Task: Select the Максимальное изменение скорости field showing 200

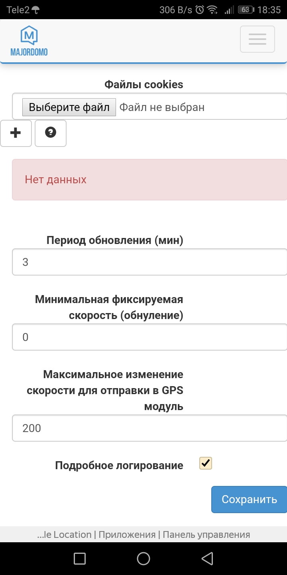Action: click(149, 428)
